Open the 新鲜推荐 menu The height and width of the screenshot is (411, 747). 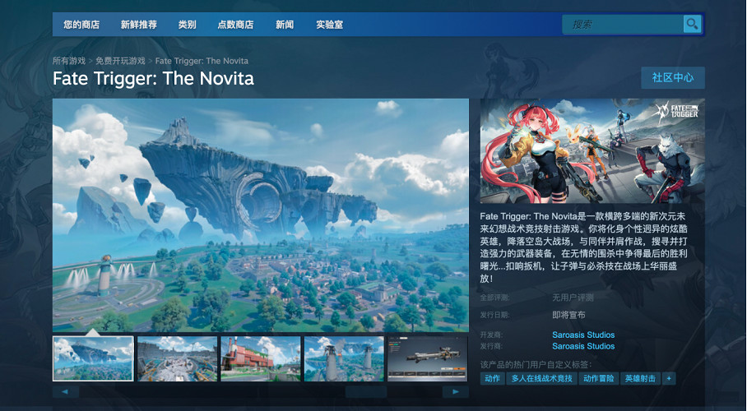coord(139,25)
